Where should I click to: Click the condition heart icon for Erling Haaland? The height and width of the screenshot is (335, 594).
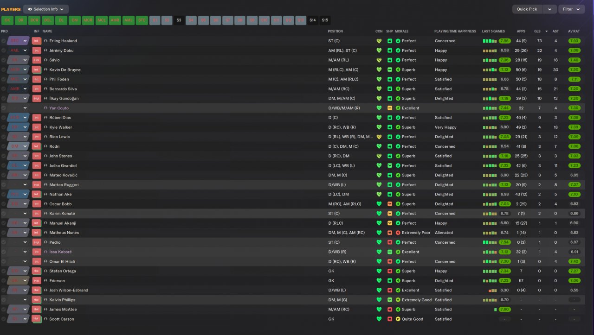click(x=379, y=41)
